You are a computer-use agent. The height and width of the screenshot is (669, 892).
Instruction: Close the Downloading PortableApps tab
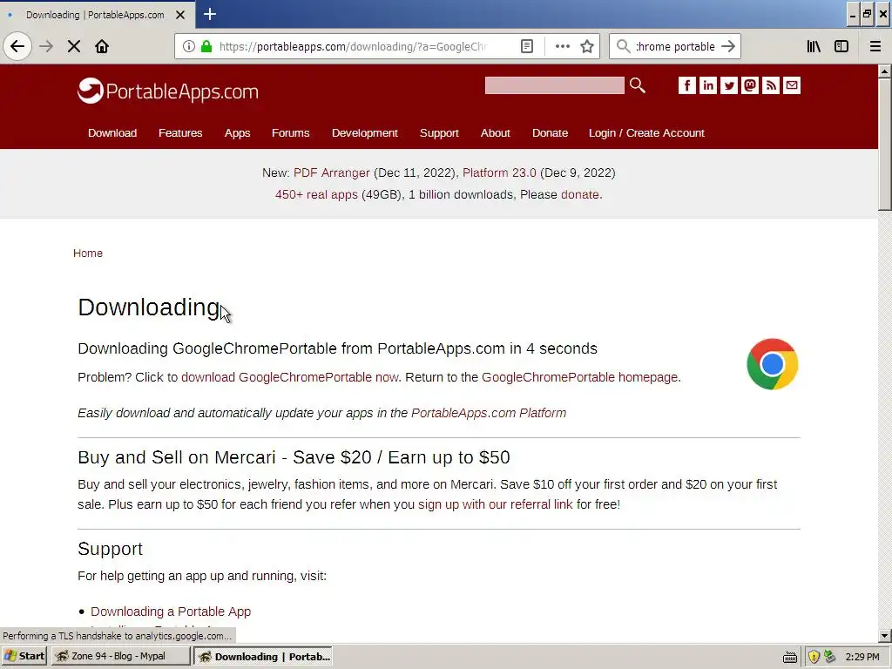tap(180, 15)
